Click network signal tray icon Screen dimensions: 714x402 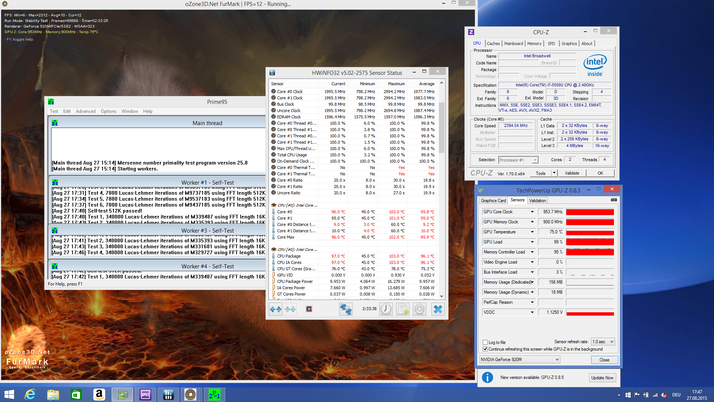pyautogui.click(x=655, y=395)
